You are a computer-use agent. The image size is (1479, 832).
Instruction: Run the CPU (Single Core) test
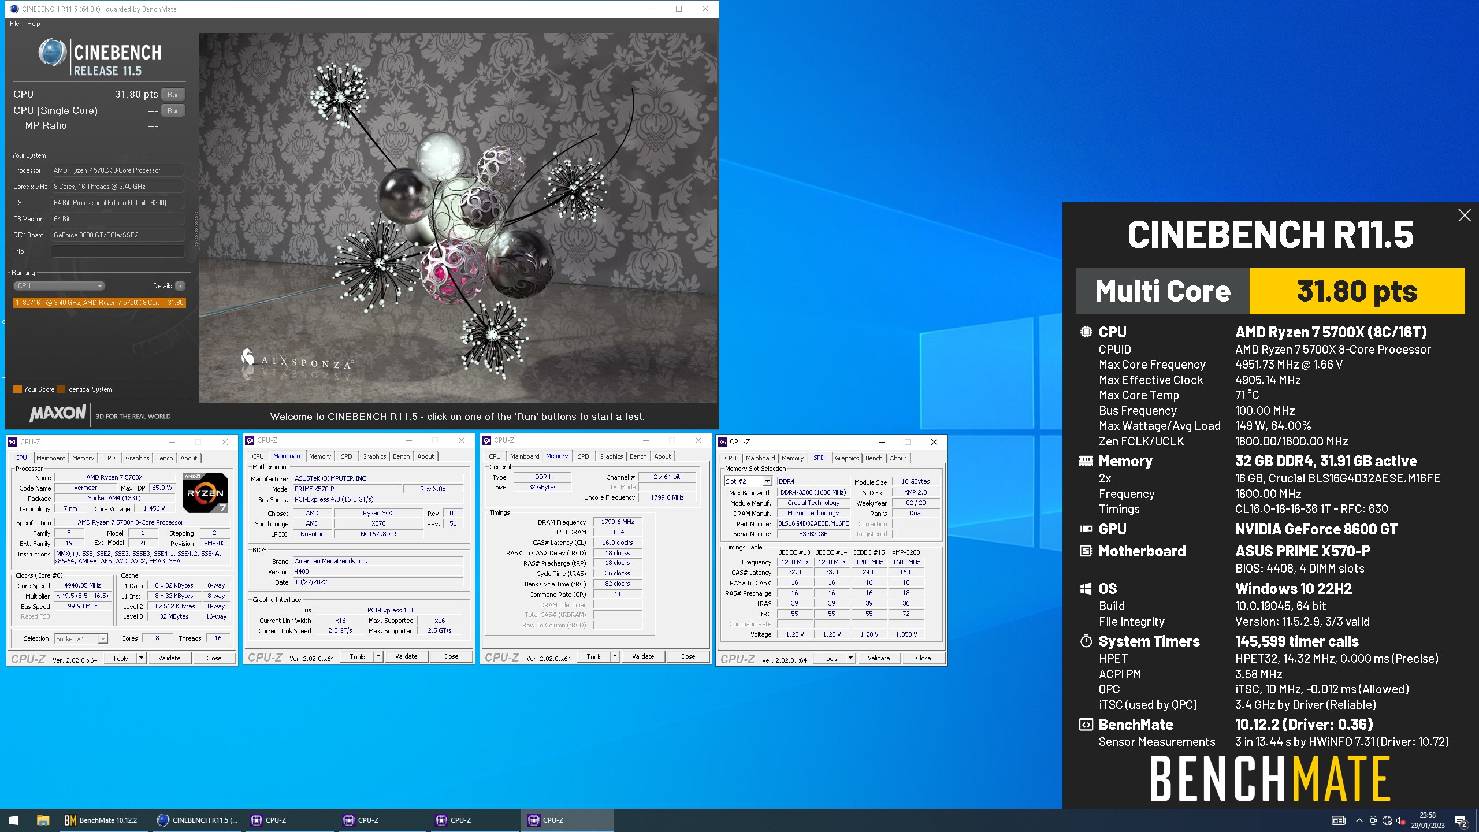click(x=173, y=110)
